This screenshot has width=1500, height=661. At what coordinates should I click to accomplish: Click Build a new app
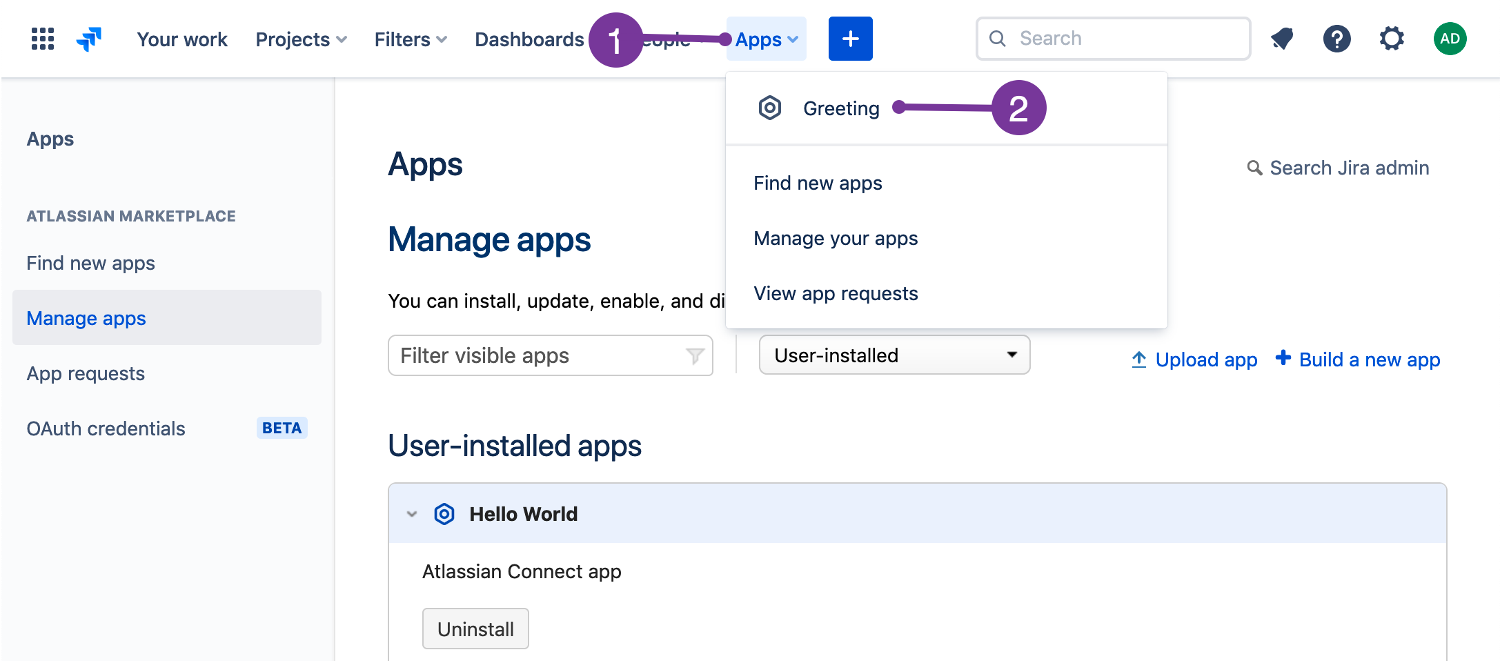(1369, 359)
